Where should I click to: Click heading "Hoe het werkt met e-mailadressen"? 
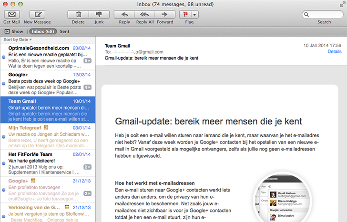tap(155, 183)
